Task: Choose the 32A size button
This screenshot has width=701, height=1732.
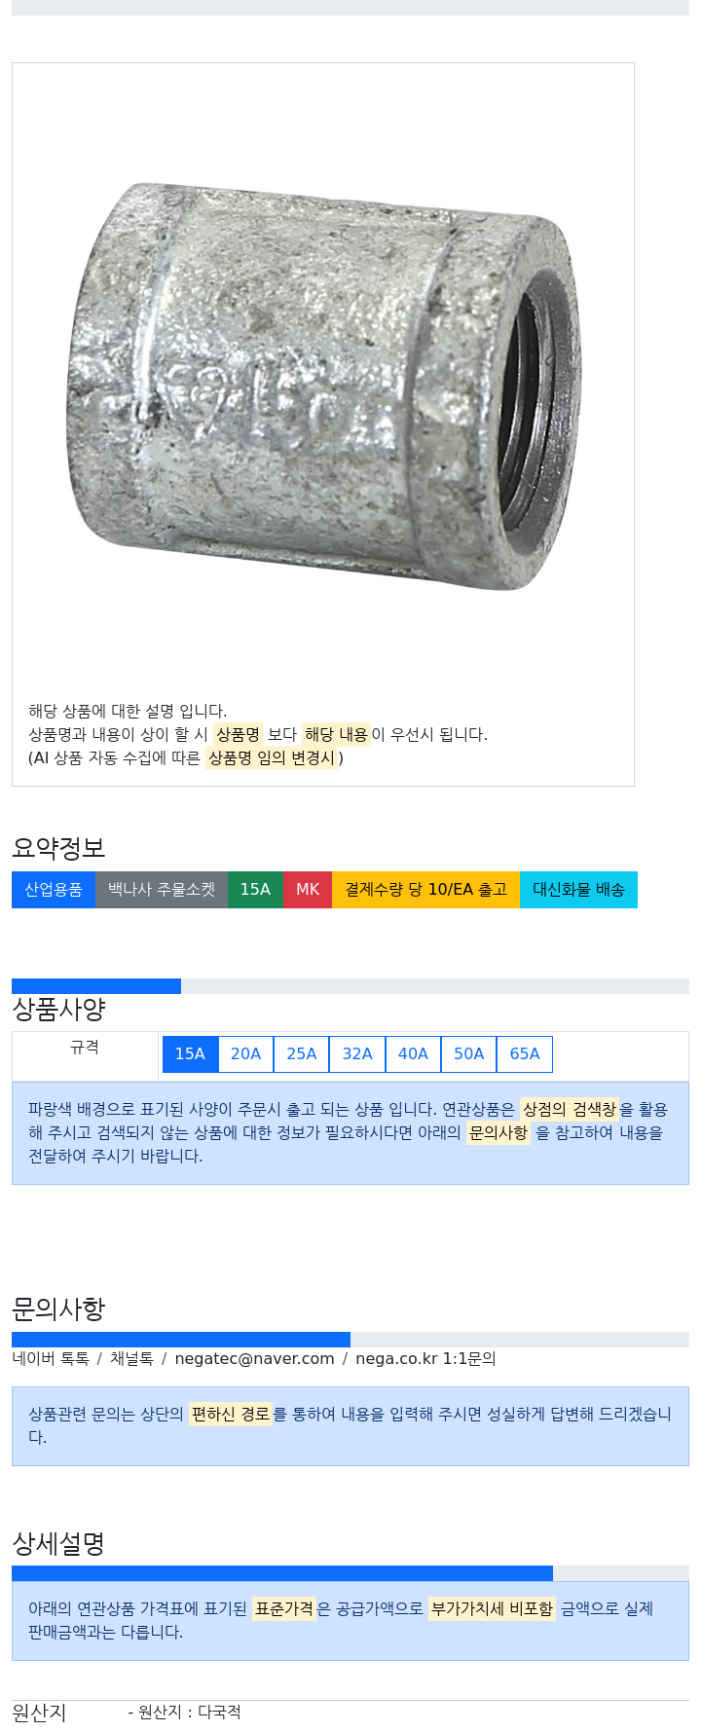Action: 357,1054
